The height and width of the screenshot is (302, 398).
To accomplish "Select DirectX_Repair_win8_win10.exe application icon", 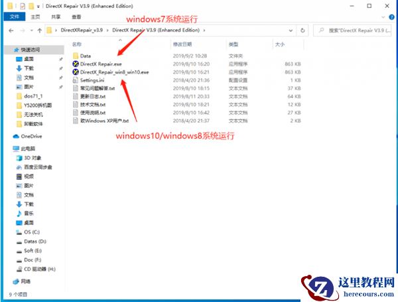I will [x=76, y=72].
